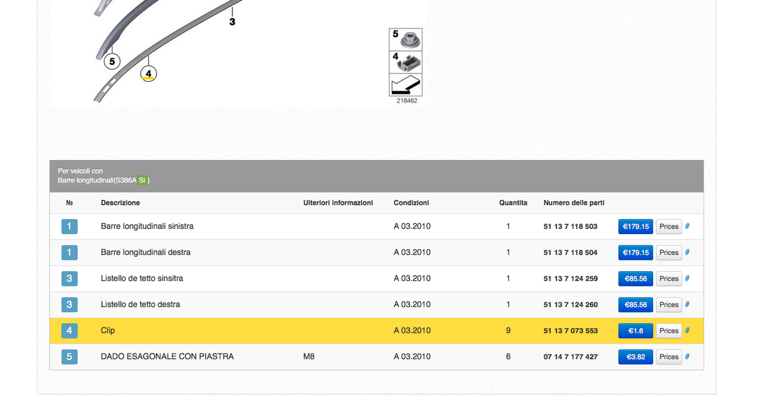Viewport: 765px width, 408px height.
Task: Click the €179.15 price for part 51 13 7 118 504
Action: 635,253
